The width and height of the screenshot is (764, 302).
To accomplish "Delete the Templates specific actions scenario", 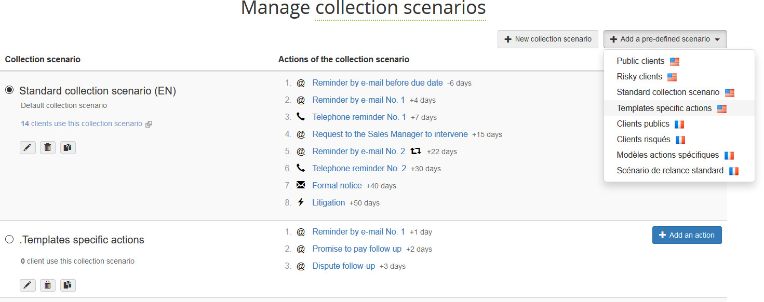I will pyautogui.click(x=48, y=285).
